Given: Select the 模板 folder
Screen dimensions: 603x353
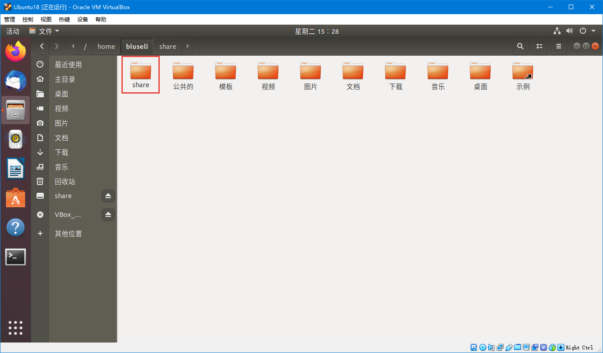Looking at the screenshot, I should point(225,76).
